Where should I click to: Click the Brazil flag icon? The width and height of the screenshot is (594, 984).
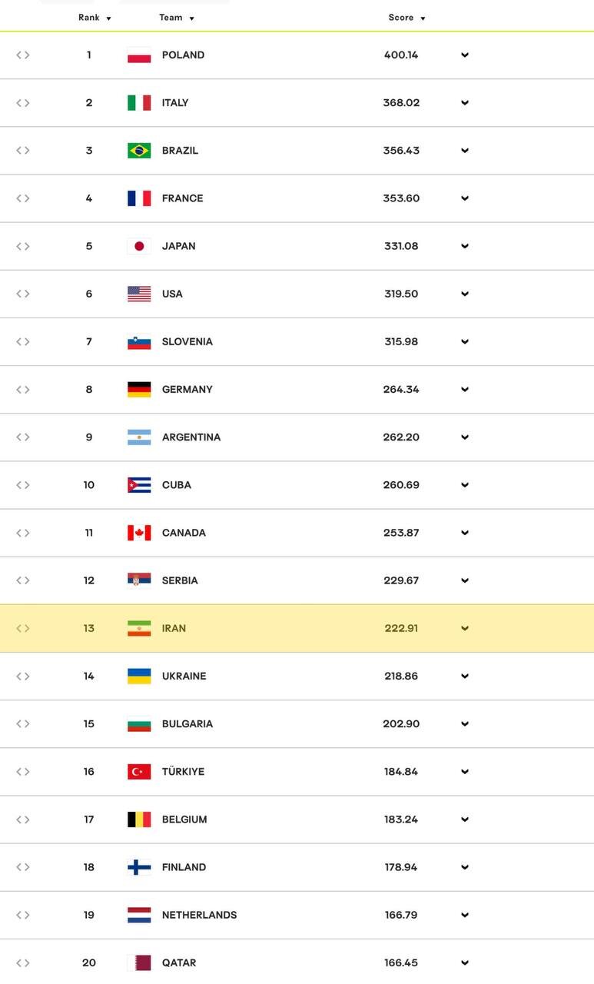click(x=139, y=151)
